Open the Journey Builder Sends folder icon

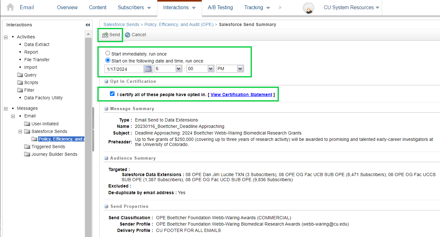(x=27, y=154)
